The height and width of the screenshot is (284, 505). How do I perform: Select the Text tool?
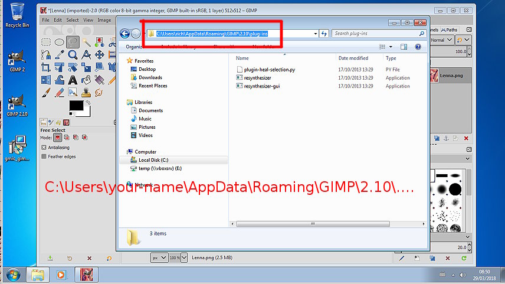pyautogui.click(x=73, y=80)
